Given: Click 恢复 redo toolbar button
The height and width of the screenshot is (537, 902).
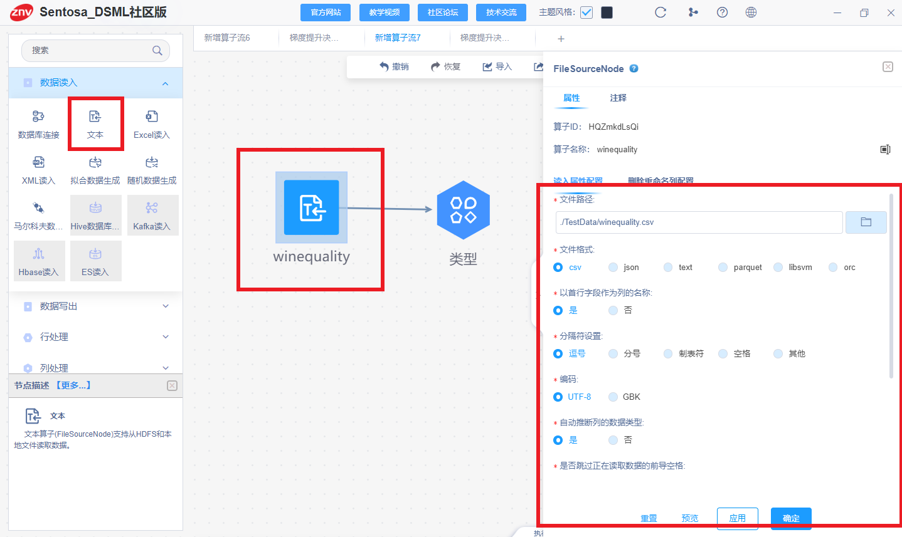Looking at the screenshot, I should [445, 66].
